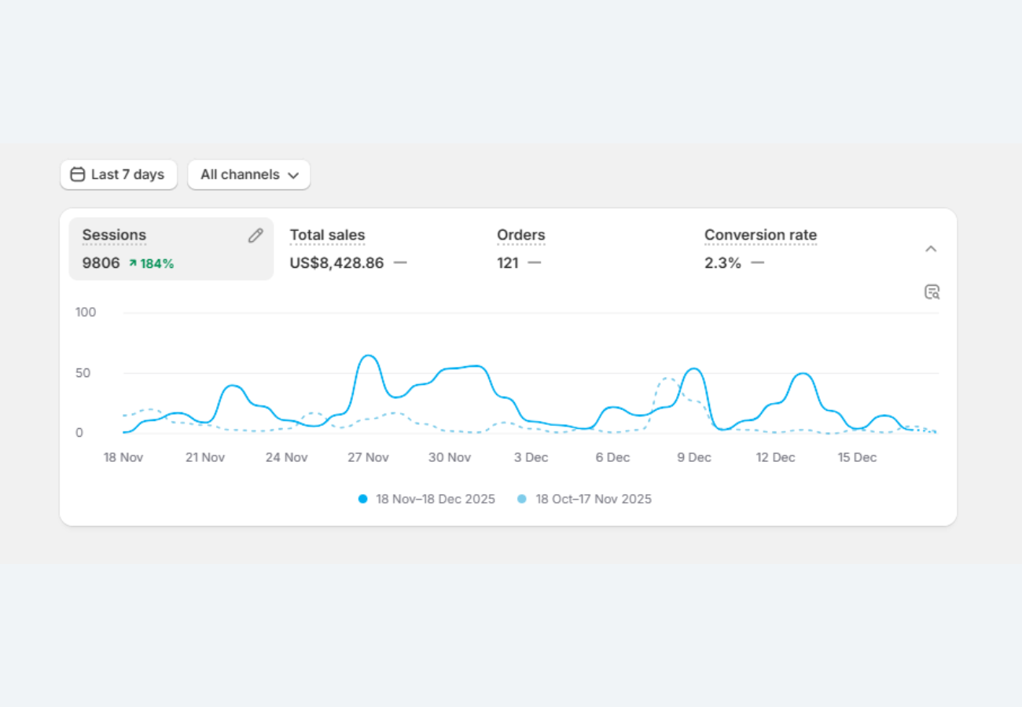The height and width of the screenshot is (707, 1022).
Task: Click the chart peak above 27 Nov
Action: 368,356
